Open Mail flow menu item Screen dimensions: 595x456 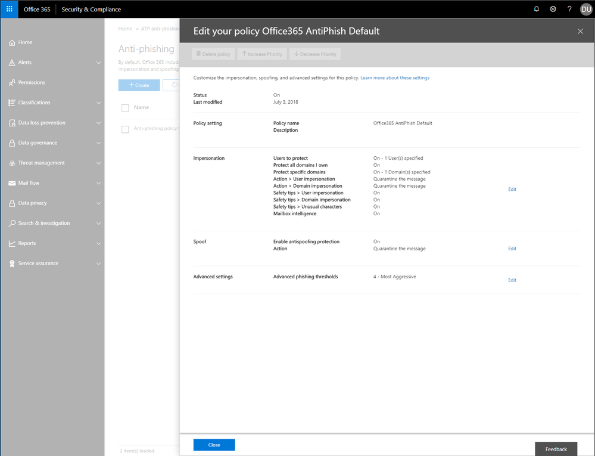[x=29, y=183]
